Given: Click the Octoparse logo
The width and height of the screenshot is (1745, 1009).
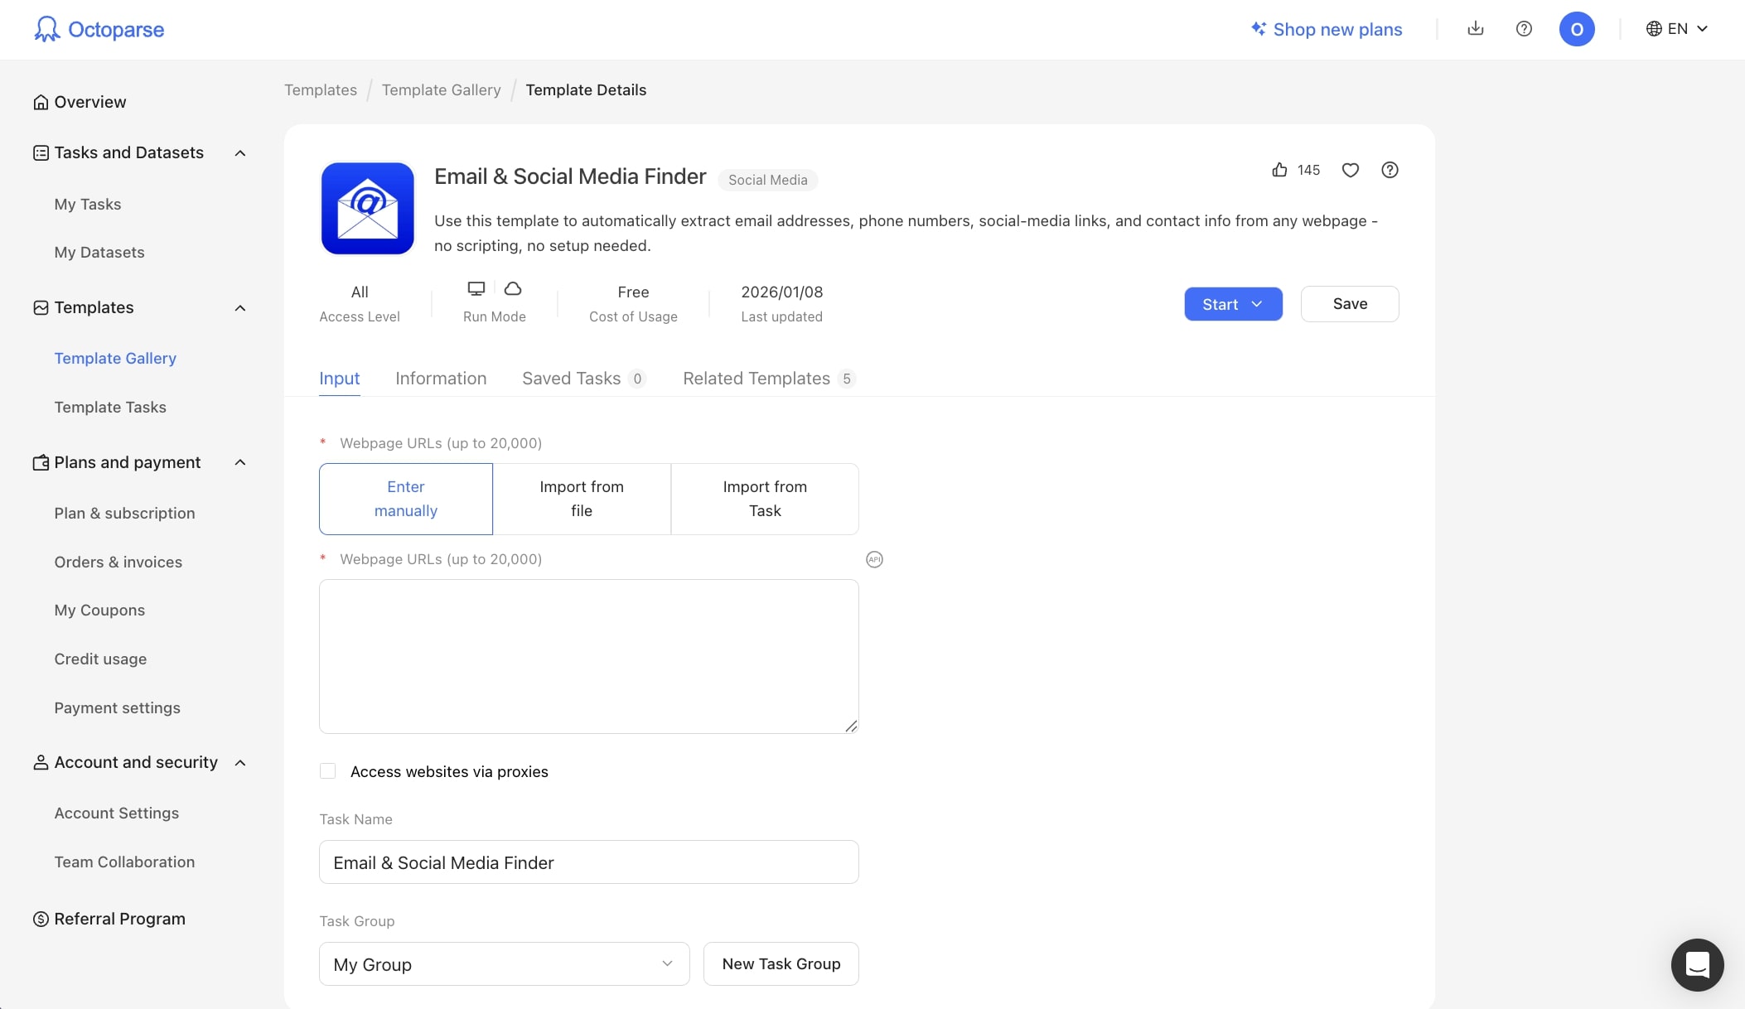Looking at the screenshot, I should coord(99,29).
